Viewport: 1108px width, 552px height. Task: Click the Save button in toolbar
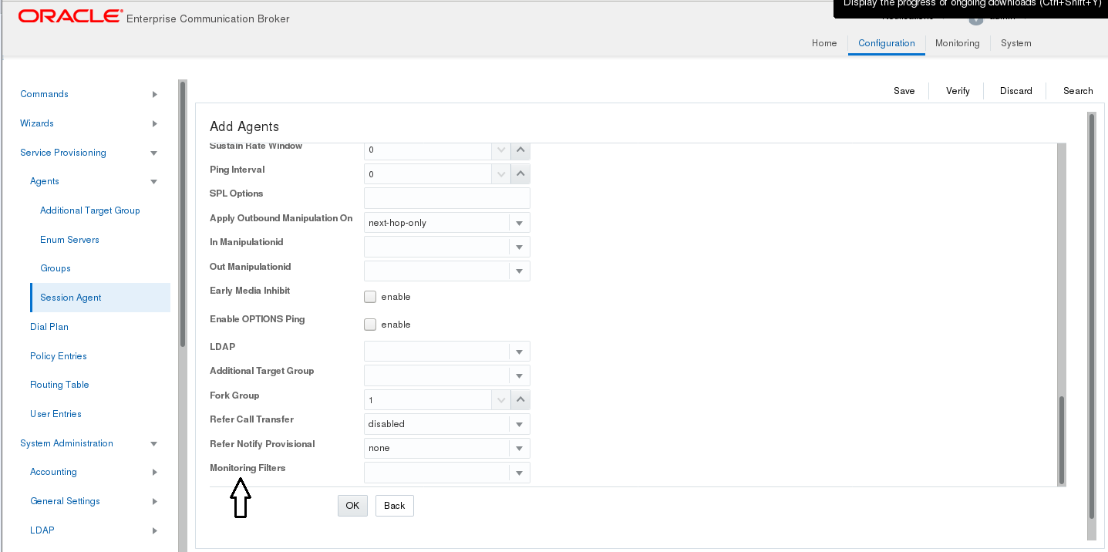coord(904,91)
